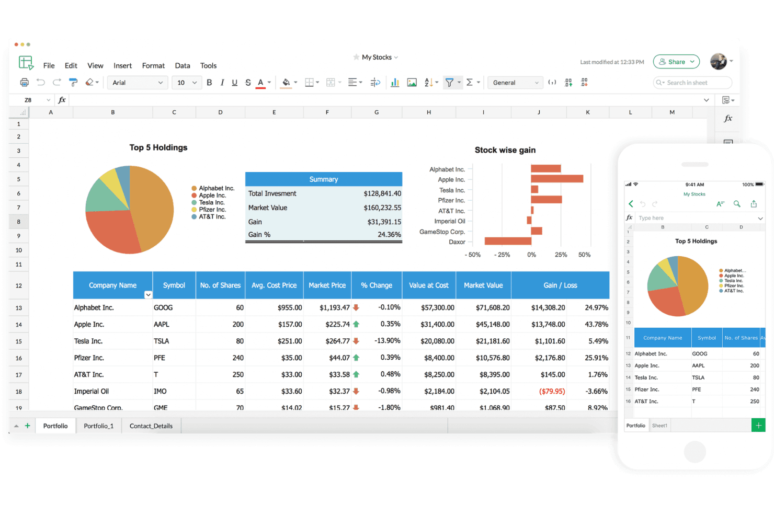This screenshot has width=774, height=516.
Task: Undo the last action in the desktop toolbar
Action: (x=41, y=82)
